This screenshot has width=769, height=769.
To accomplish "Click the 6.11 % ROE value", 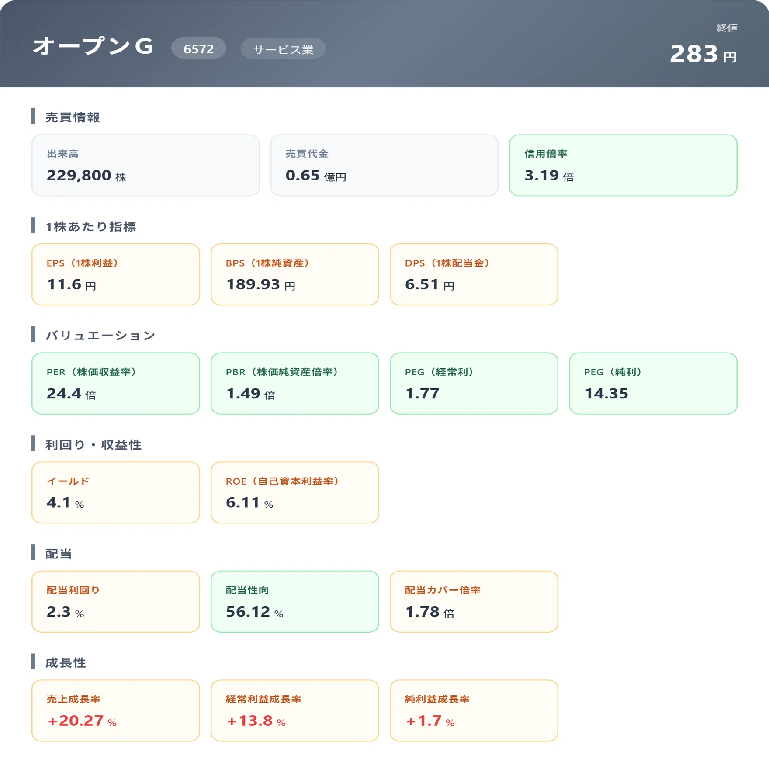I will coord(249,503).
